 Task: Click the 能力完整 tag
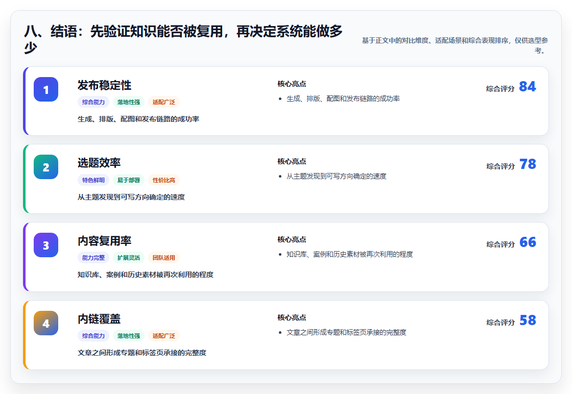coord(93,258)
